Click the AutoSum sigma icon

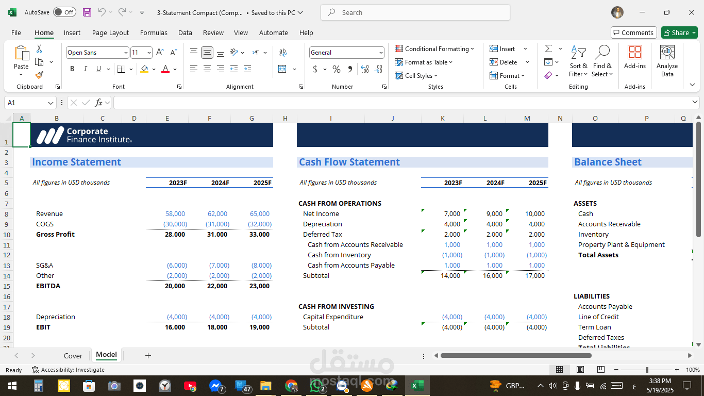[548, 48]
